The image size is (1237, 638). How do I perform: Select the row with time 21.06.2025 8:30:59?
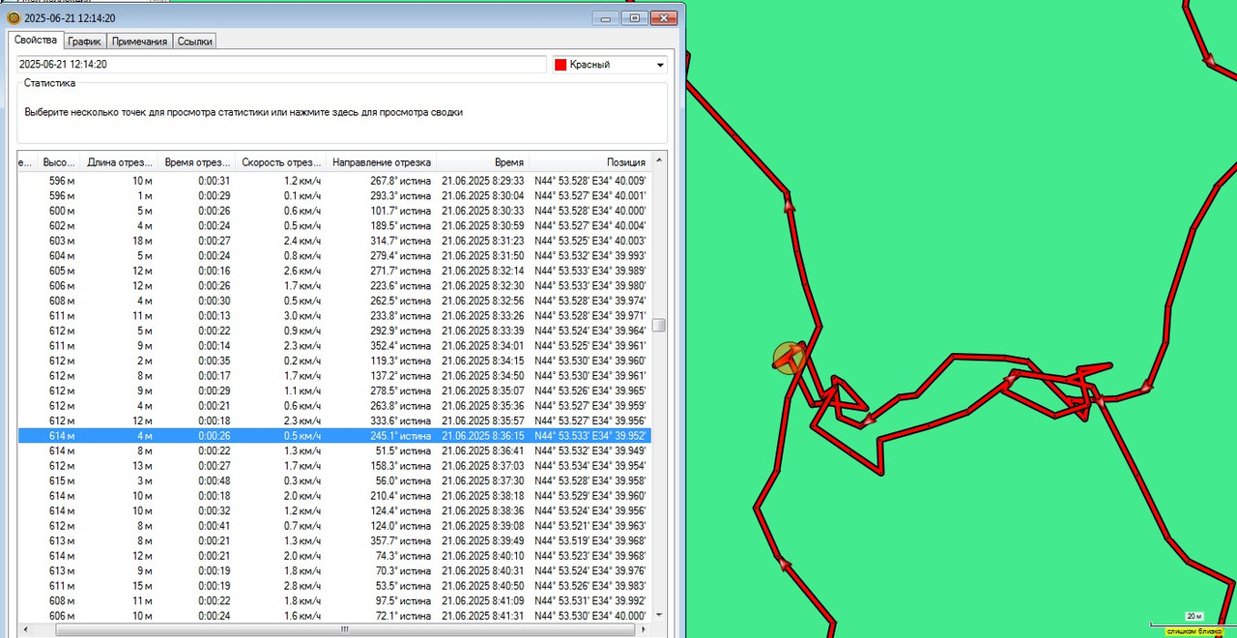(x=334, y=225)
